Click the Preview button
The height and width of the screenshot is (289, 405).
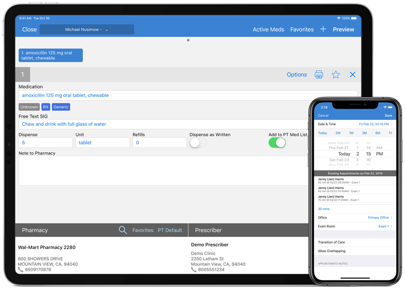(343, 30)
